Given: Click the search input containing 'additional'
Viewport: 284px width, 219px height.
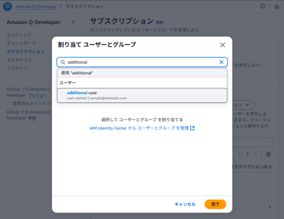Looking at the screenshot, I should click(x=142, y=62).
